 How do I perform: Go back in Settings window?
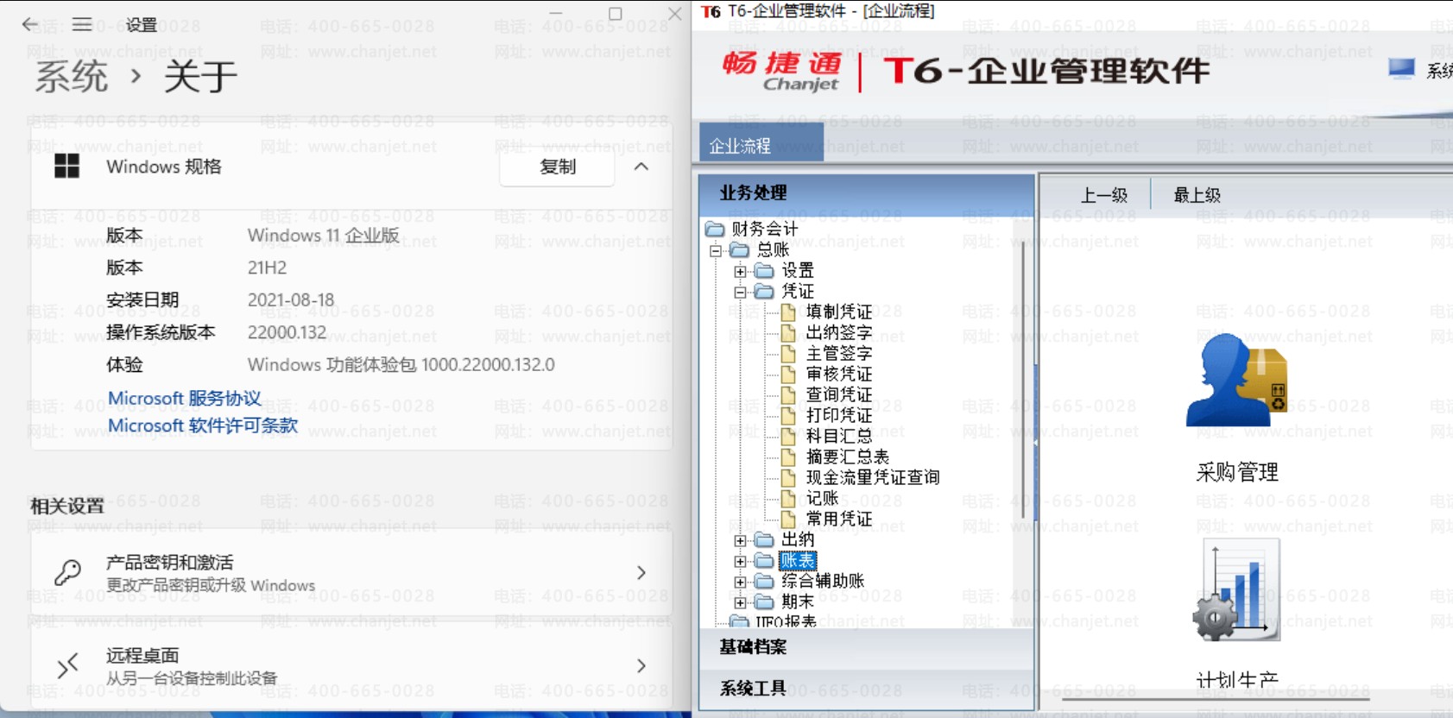click(x=30, y=24)
